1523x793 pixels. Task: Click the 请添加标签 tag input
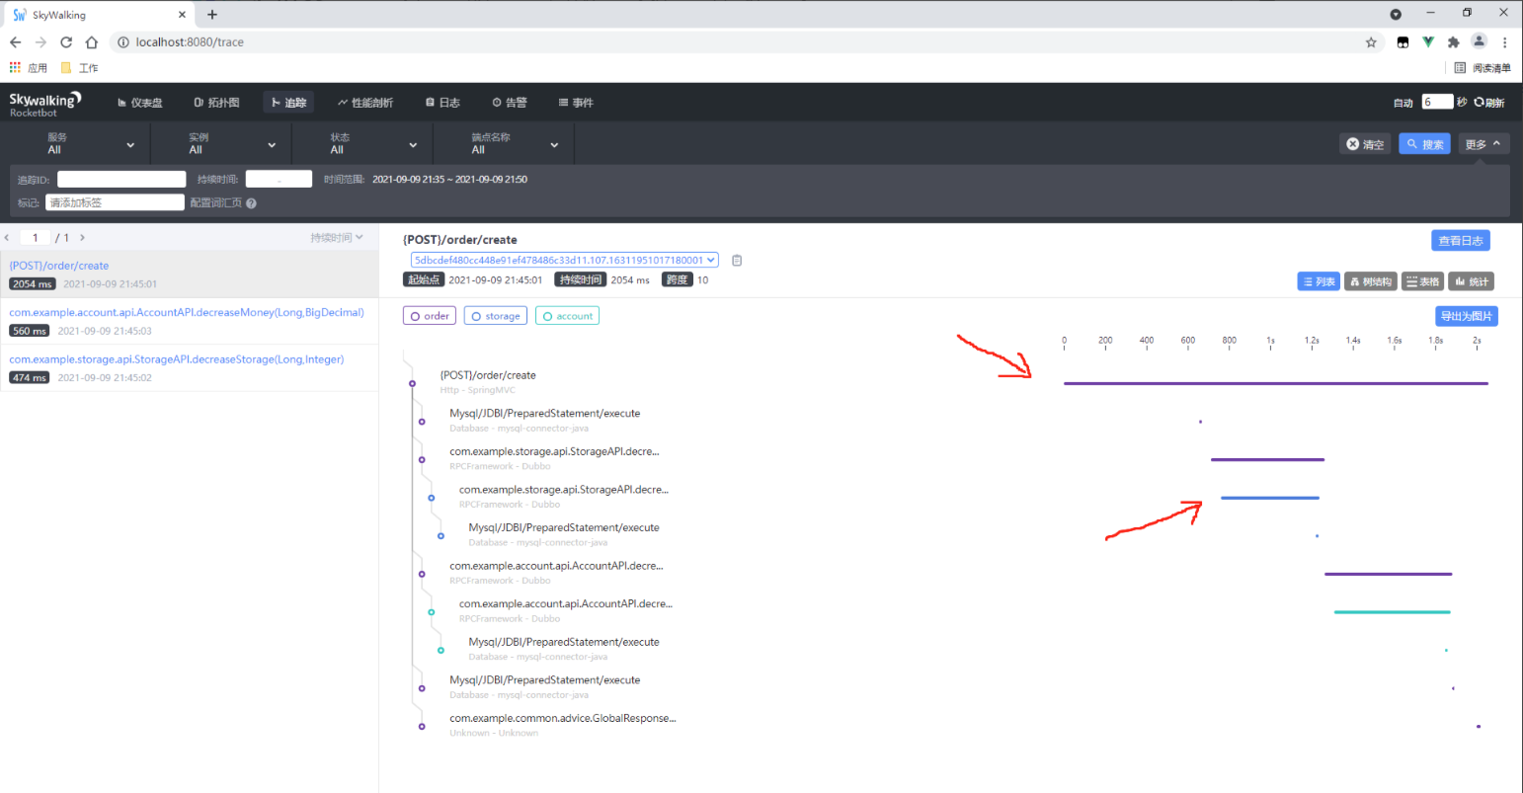tap(115, 202)
